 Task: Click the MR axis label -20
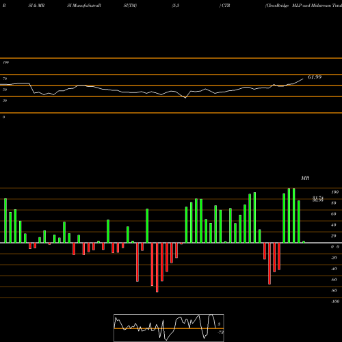334,258
